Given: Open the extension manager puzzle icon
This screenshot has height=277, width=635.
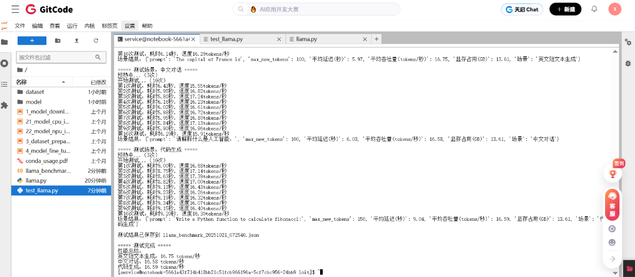Looking at the screenshot, I should point(5,105).
